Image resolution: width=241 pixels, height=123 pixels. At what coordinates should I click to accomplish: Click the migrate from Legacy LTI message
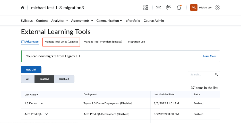click(x=53, y=56)
